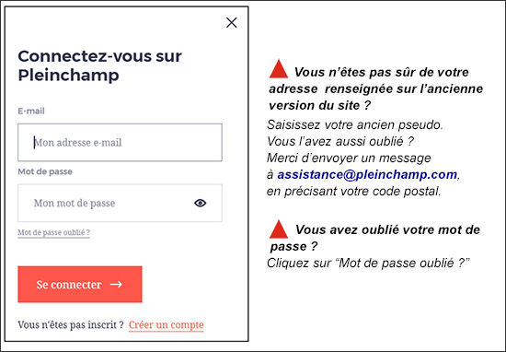Submit with the Se connecter button
Image resolution: width=506 pixels, height=352 pixels.
pyautogui.click(x=80, y=285)
